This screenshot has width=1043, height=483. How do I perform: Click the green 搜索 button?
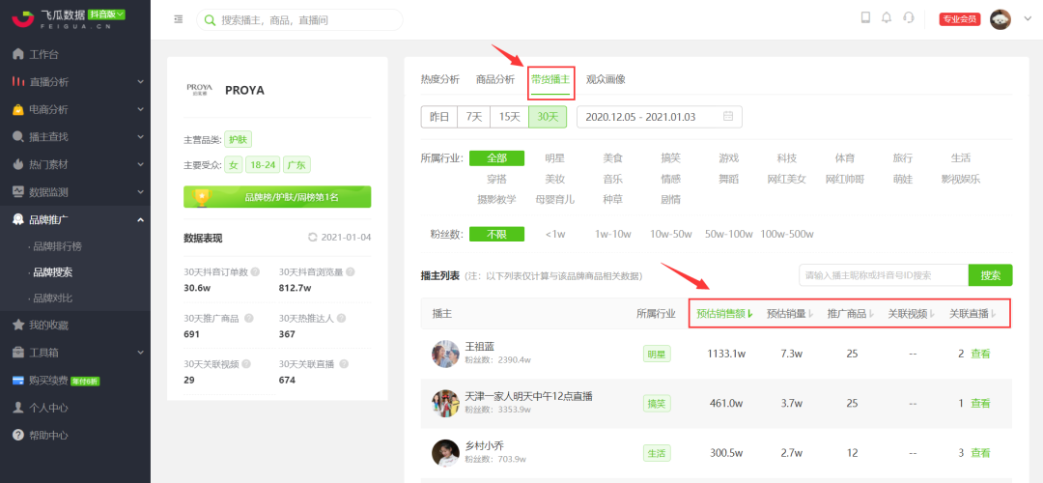tap(991, 274)
